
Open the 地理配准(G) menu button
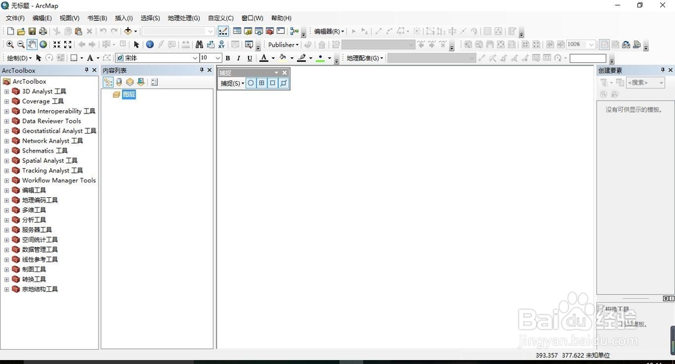(364, 57)
